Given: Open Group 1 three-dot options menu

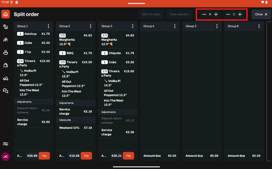Looking at the screenshot, I should (48, 26).
